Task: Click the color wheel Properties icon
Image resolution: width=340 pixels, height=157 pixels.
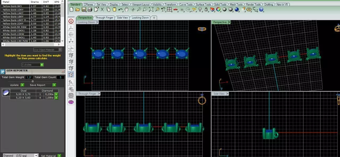Action: point(218,10)
